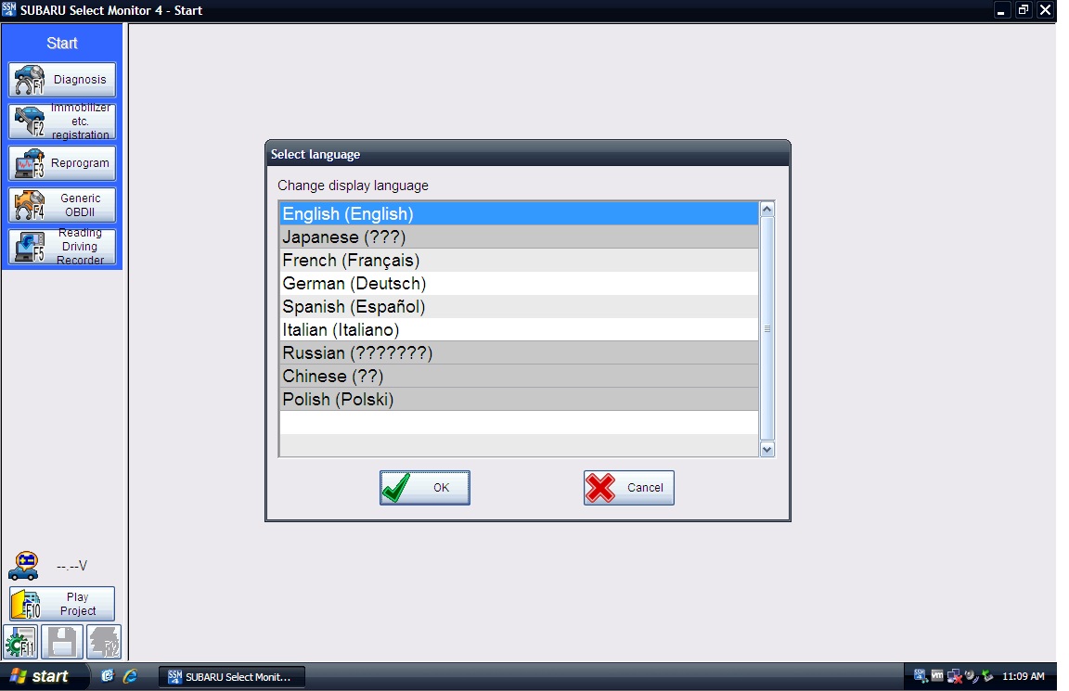Viewport: 1069px width, 691px height.
Task: Open the Diagnosis F1 function
Action: pyautogui.click(x=62, y=80)
